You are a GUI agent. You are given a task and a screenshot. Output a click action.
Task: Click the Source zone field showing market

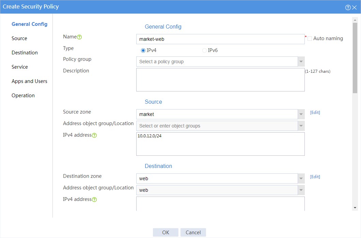217,114
